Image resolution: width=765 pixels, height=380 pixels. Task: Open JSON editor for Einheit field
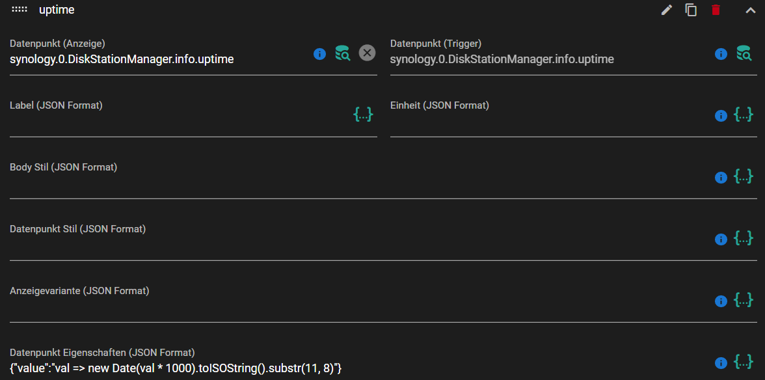pyautogui.click(x=744, y=115)
